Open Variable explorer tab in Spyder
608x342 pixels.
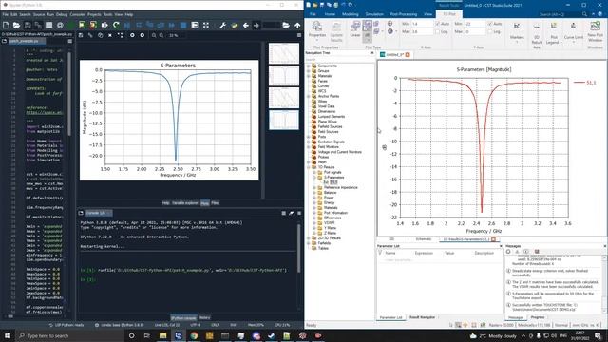185,202
